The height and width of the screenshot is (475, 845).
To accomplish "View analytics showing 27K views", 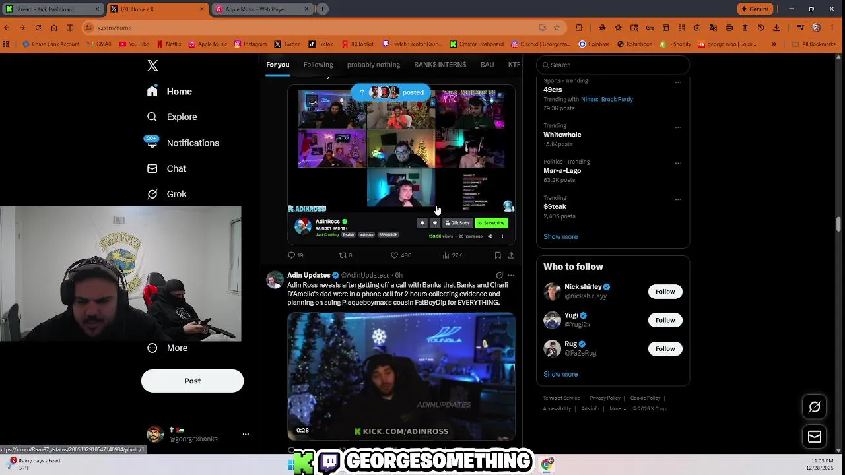I will (452, 255).
